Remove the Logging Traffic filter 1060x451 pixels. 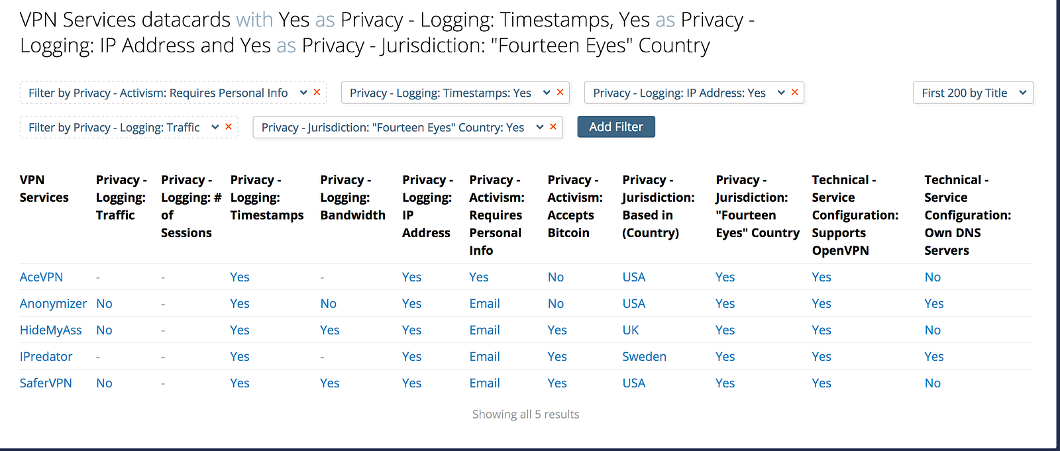[229, 126]
